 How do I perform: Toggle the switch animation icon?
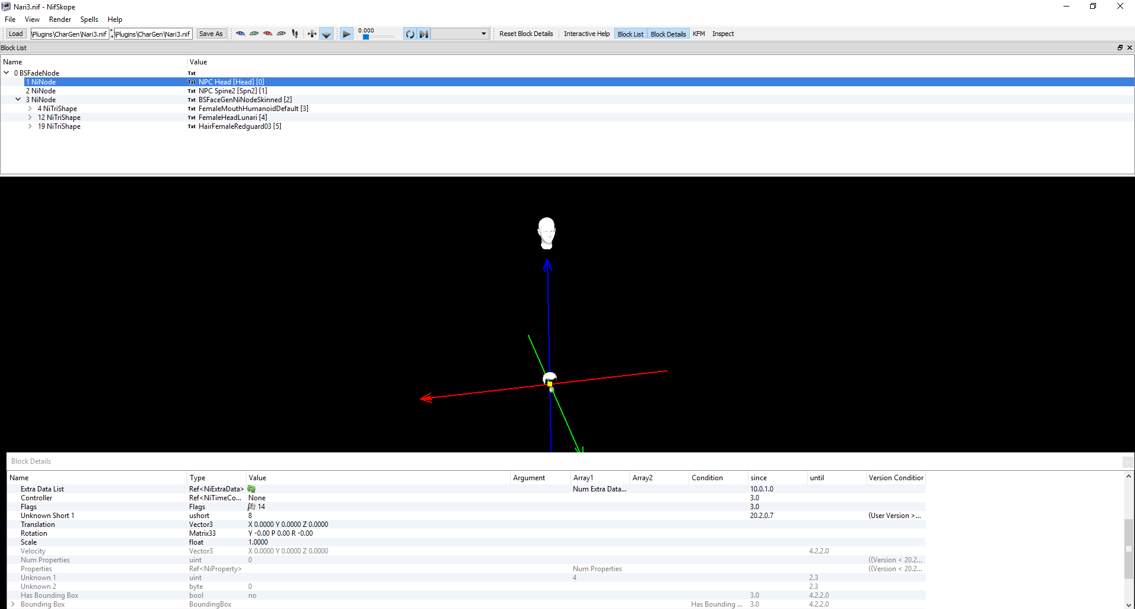point(424,34)
